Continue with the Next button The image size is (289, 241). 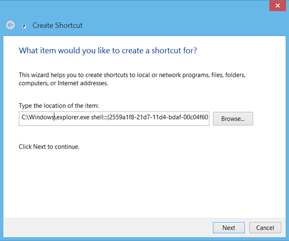(229, 227)
